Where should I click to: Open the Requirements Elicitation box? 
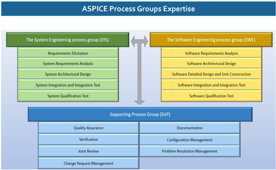(x=68, y=53)
